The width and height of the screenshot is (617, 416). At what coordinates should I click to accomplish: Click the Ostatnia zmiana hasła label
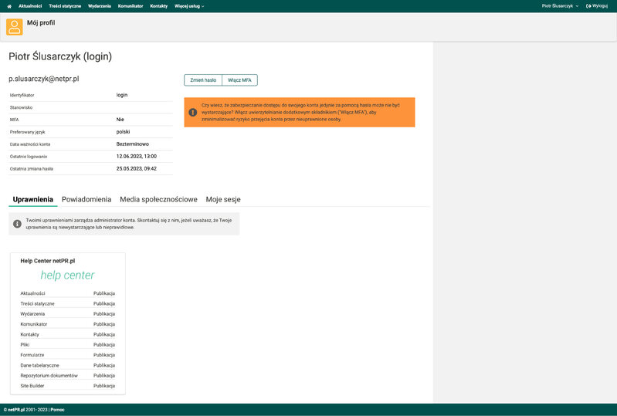click(32, 169)
